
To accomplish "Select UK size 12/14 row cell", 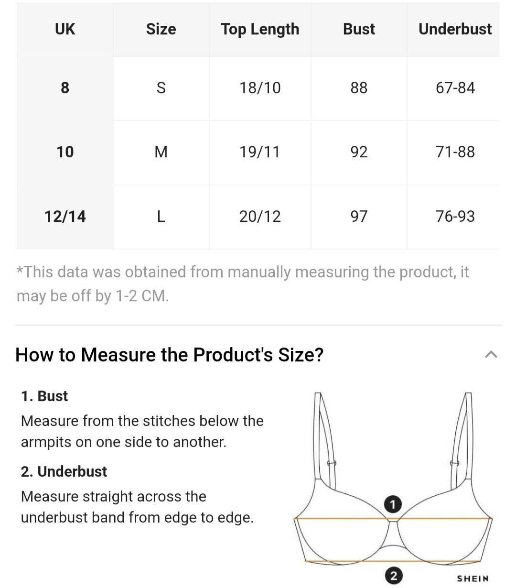I will (65, 217).
